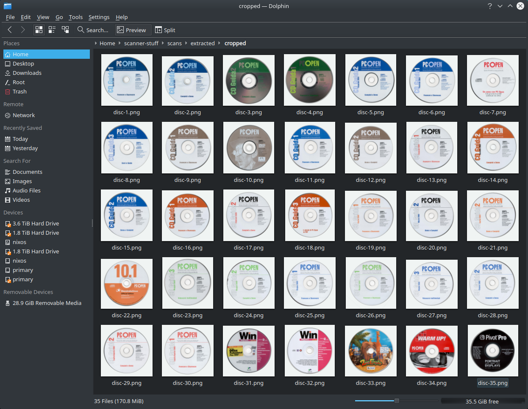Select disc-35.png Pivot Pro thumbnail
Image resolution: width=528 pixels, height=409 pixels.
point(493,351)
